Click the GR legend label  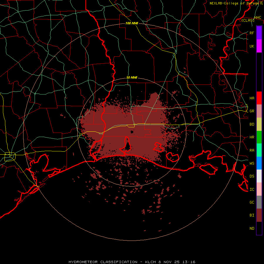[x=252, y=111]
